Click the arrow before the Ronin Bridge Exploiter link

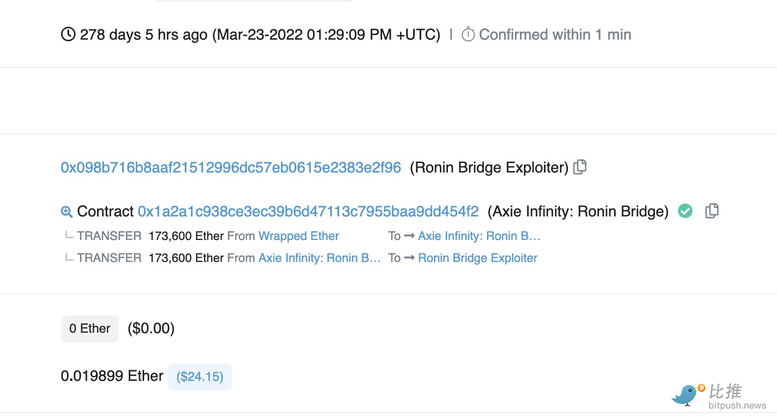(409, 258)
